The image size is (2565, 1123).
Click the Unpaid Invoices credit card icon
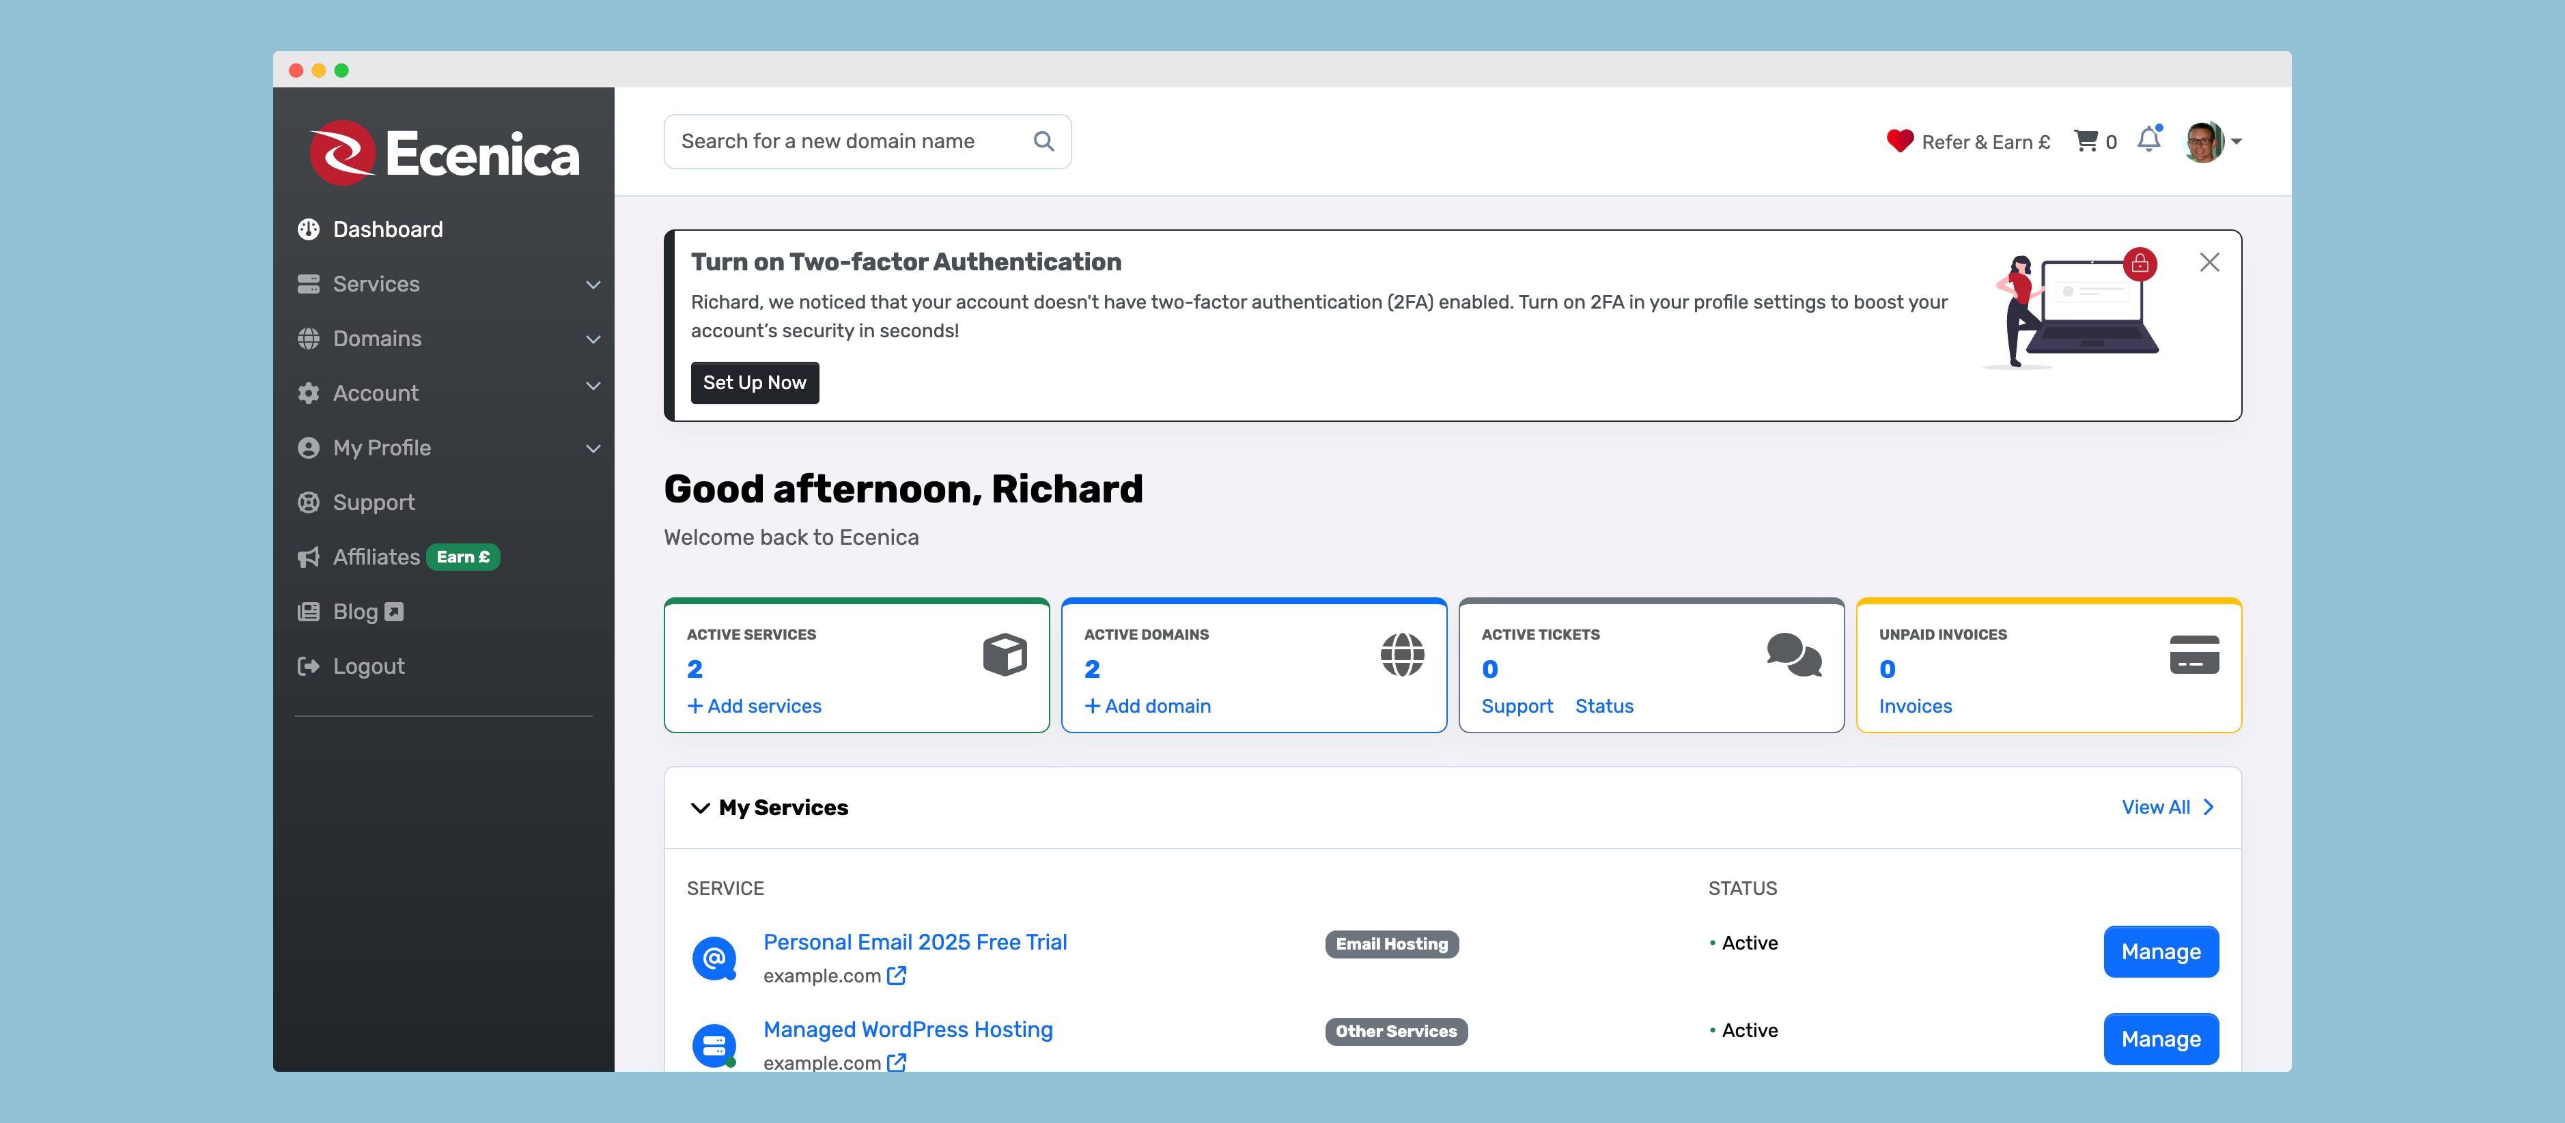[x=2193, y=654]
